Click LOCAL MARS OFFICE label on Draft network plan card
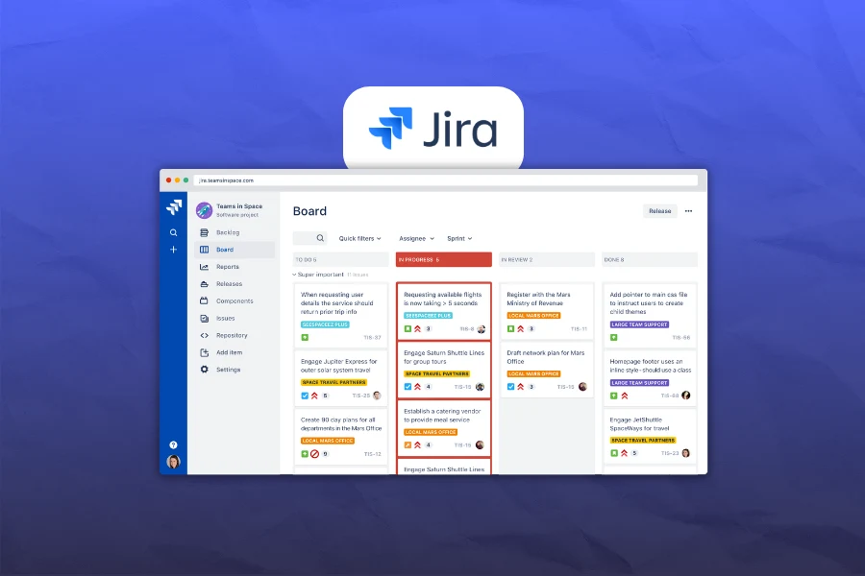 point(534,373)
